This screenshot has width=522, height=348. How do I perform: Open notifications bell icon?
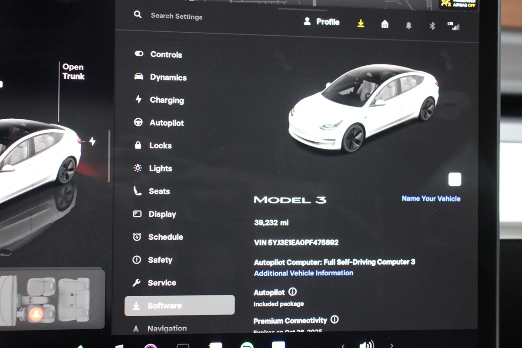coord(408,26)
